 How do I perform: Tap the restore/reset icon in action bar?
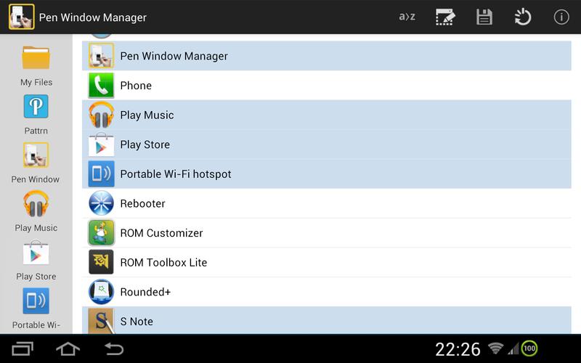click(522, 17)
